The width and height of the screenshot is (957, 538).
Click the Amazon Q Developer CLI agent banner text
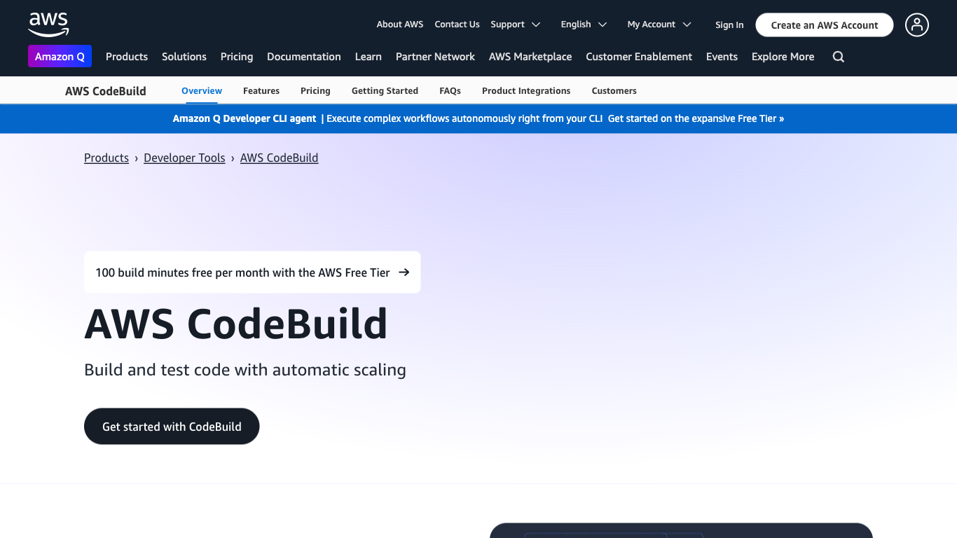(x=245, y=119)
